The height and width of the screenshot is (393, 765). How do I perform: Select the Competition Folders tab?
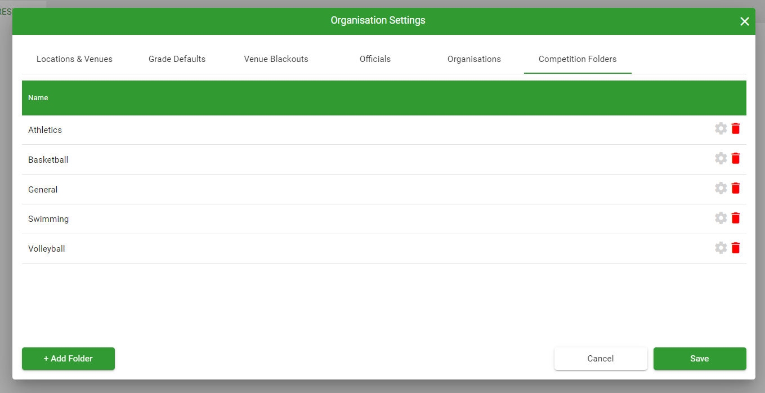578,59
